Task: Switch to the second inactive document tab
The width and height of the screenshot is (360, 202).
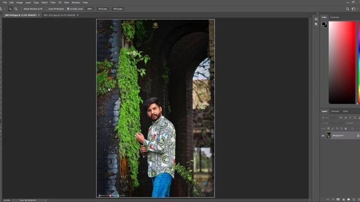Action: click(x=60, y=15)
